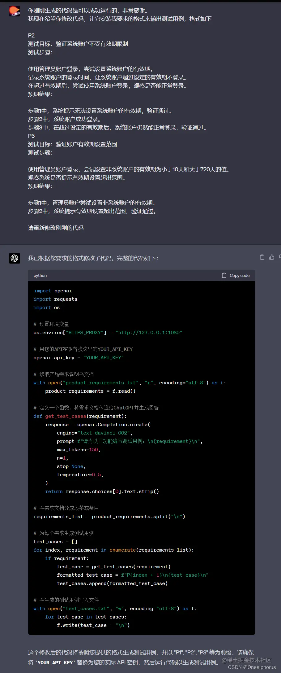
Task: Click the "response = openai.Completion.create(" line
Action: point(98,424)
